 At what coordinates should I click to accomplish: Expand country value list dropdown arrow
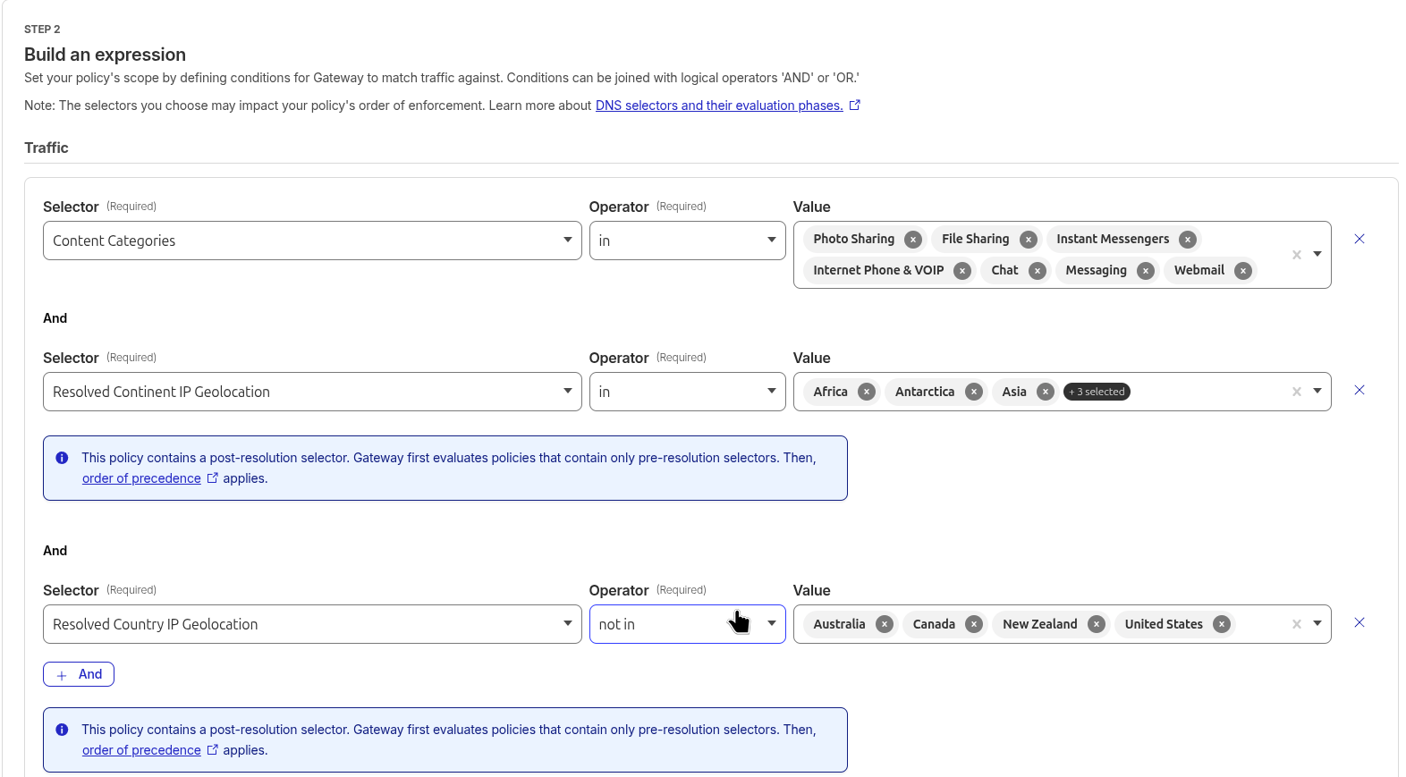(1317, 624)
